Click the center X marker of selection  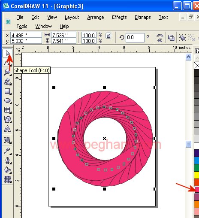[x=105, y=138]
